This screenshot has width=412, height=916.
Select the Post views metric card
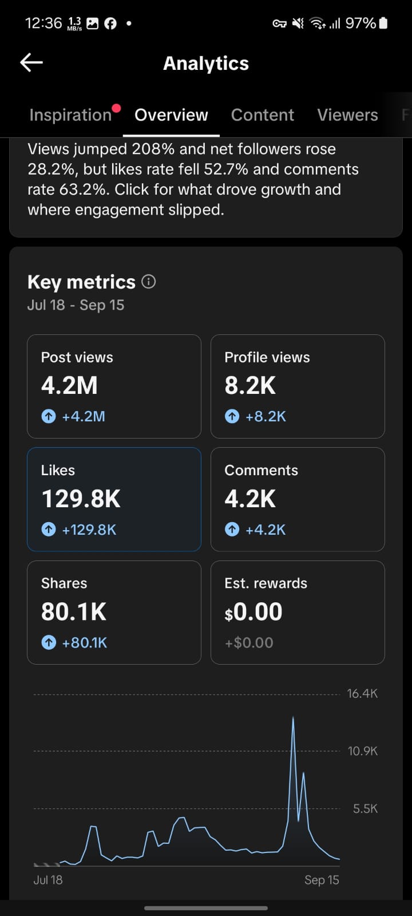(x=114, y=386)
